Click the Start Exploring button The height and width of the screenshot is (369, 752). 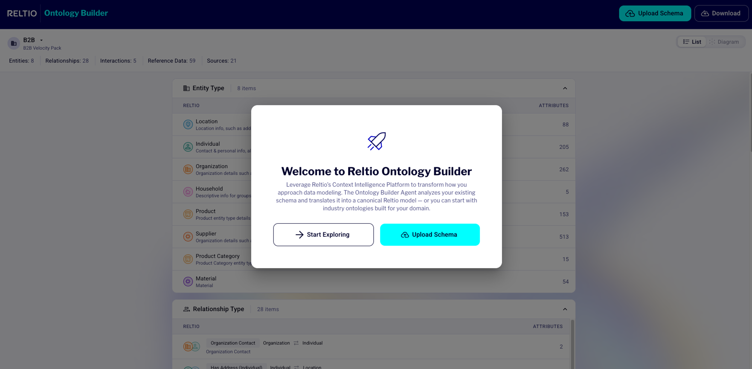(x=323, y=234)
